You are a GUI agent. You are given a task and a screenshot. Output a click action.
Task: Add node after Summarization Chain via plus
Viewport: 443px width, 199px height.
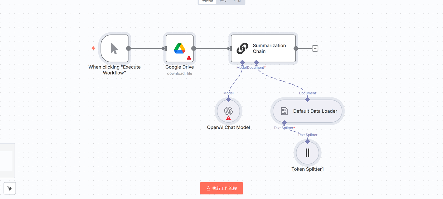(315, 48)
